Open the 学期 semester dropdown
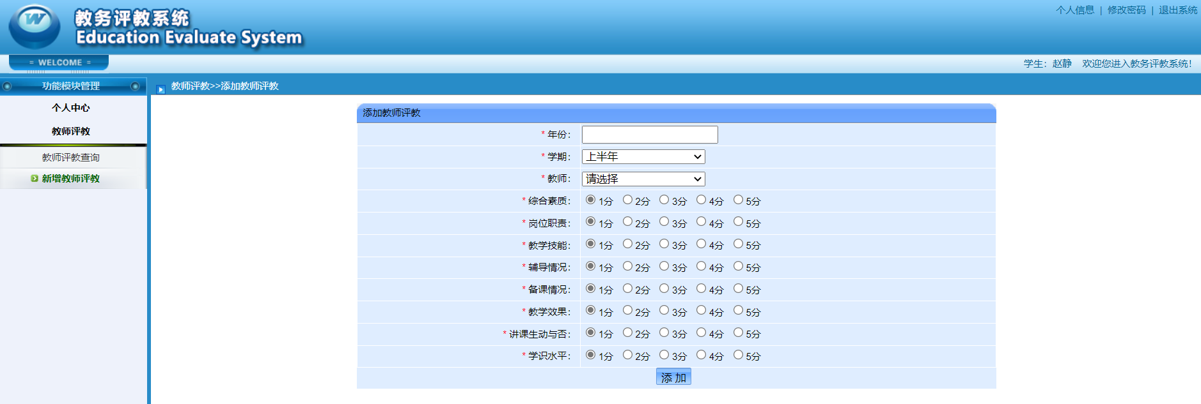This screenshot has height=404, width=1201. tap(643, 157)
